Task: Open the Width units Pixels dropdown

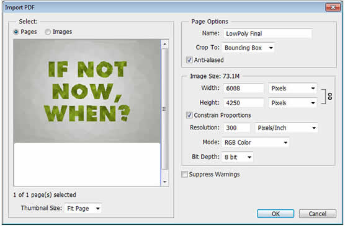Action: point(293,89)
